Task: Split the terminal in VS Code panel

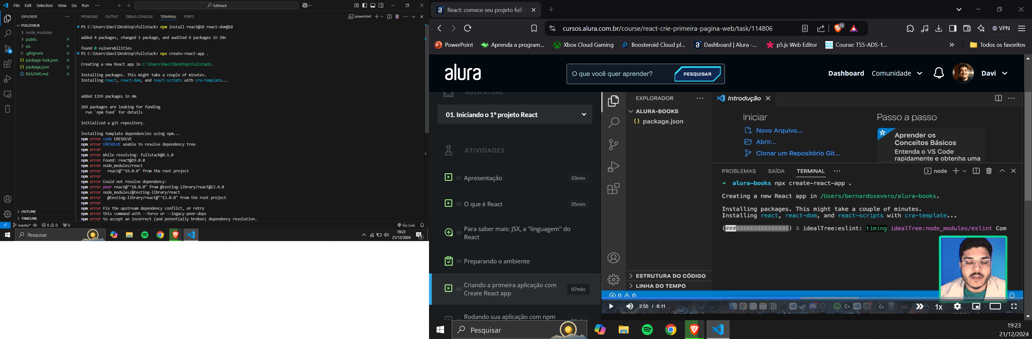Action: point(389,17)
